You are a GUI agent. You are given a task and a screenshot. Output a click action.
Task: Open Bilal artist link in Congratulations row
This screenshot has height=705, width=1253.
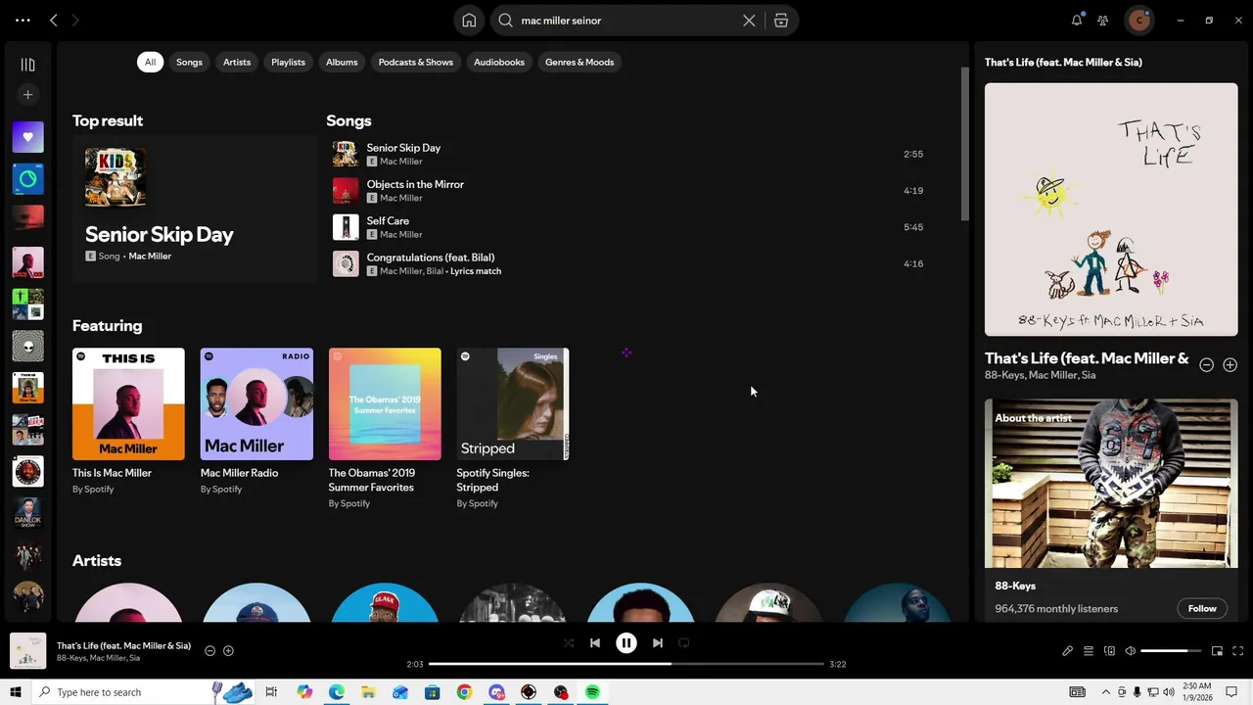pyautogui.click(x=434, y=271)
